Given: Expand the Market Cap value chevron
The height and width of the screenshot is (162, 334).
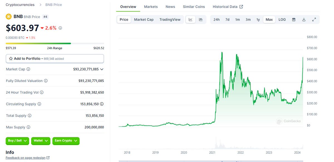Looking at the screenshot, I should (x=102, y=69).
